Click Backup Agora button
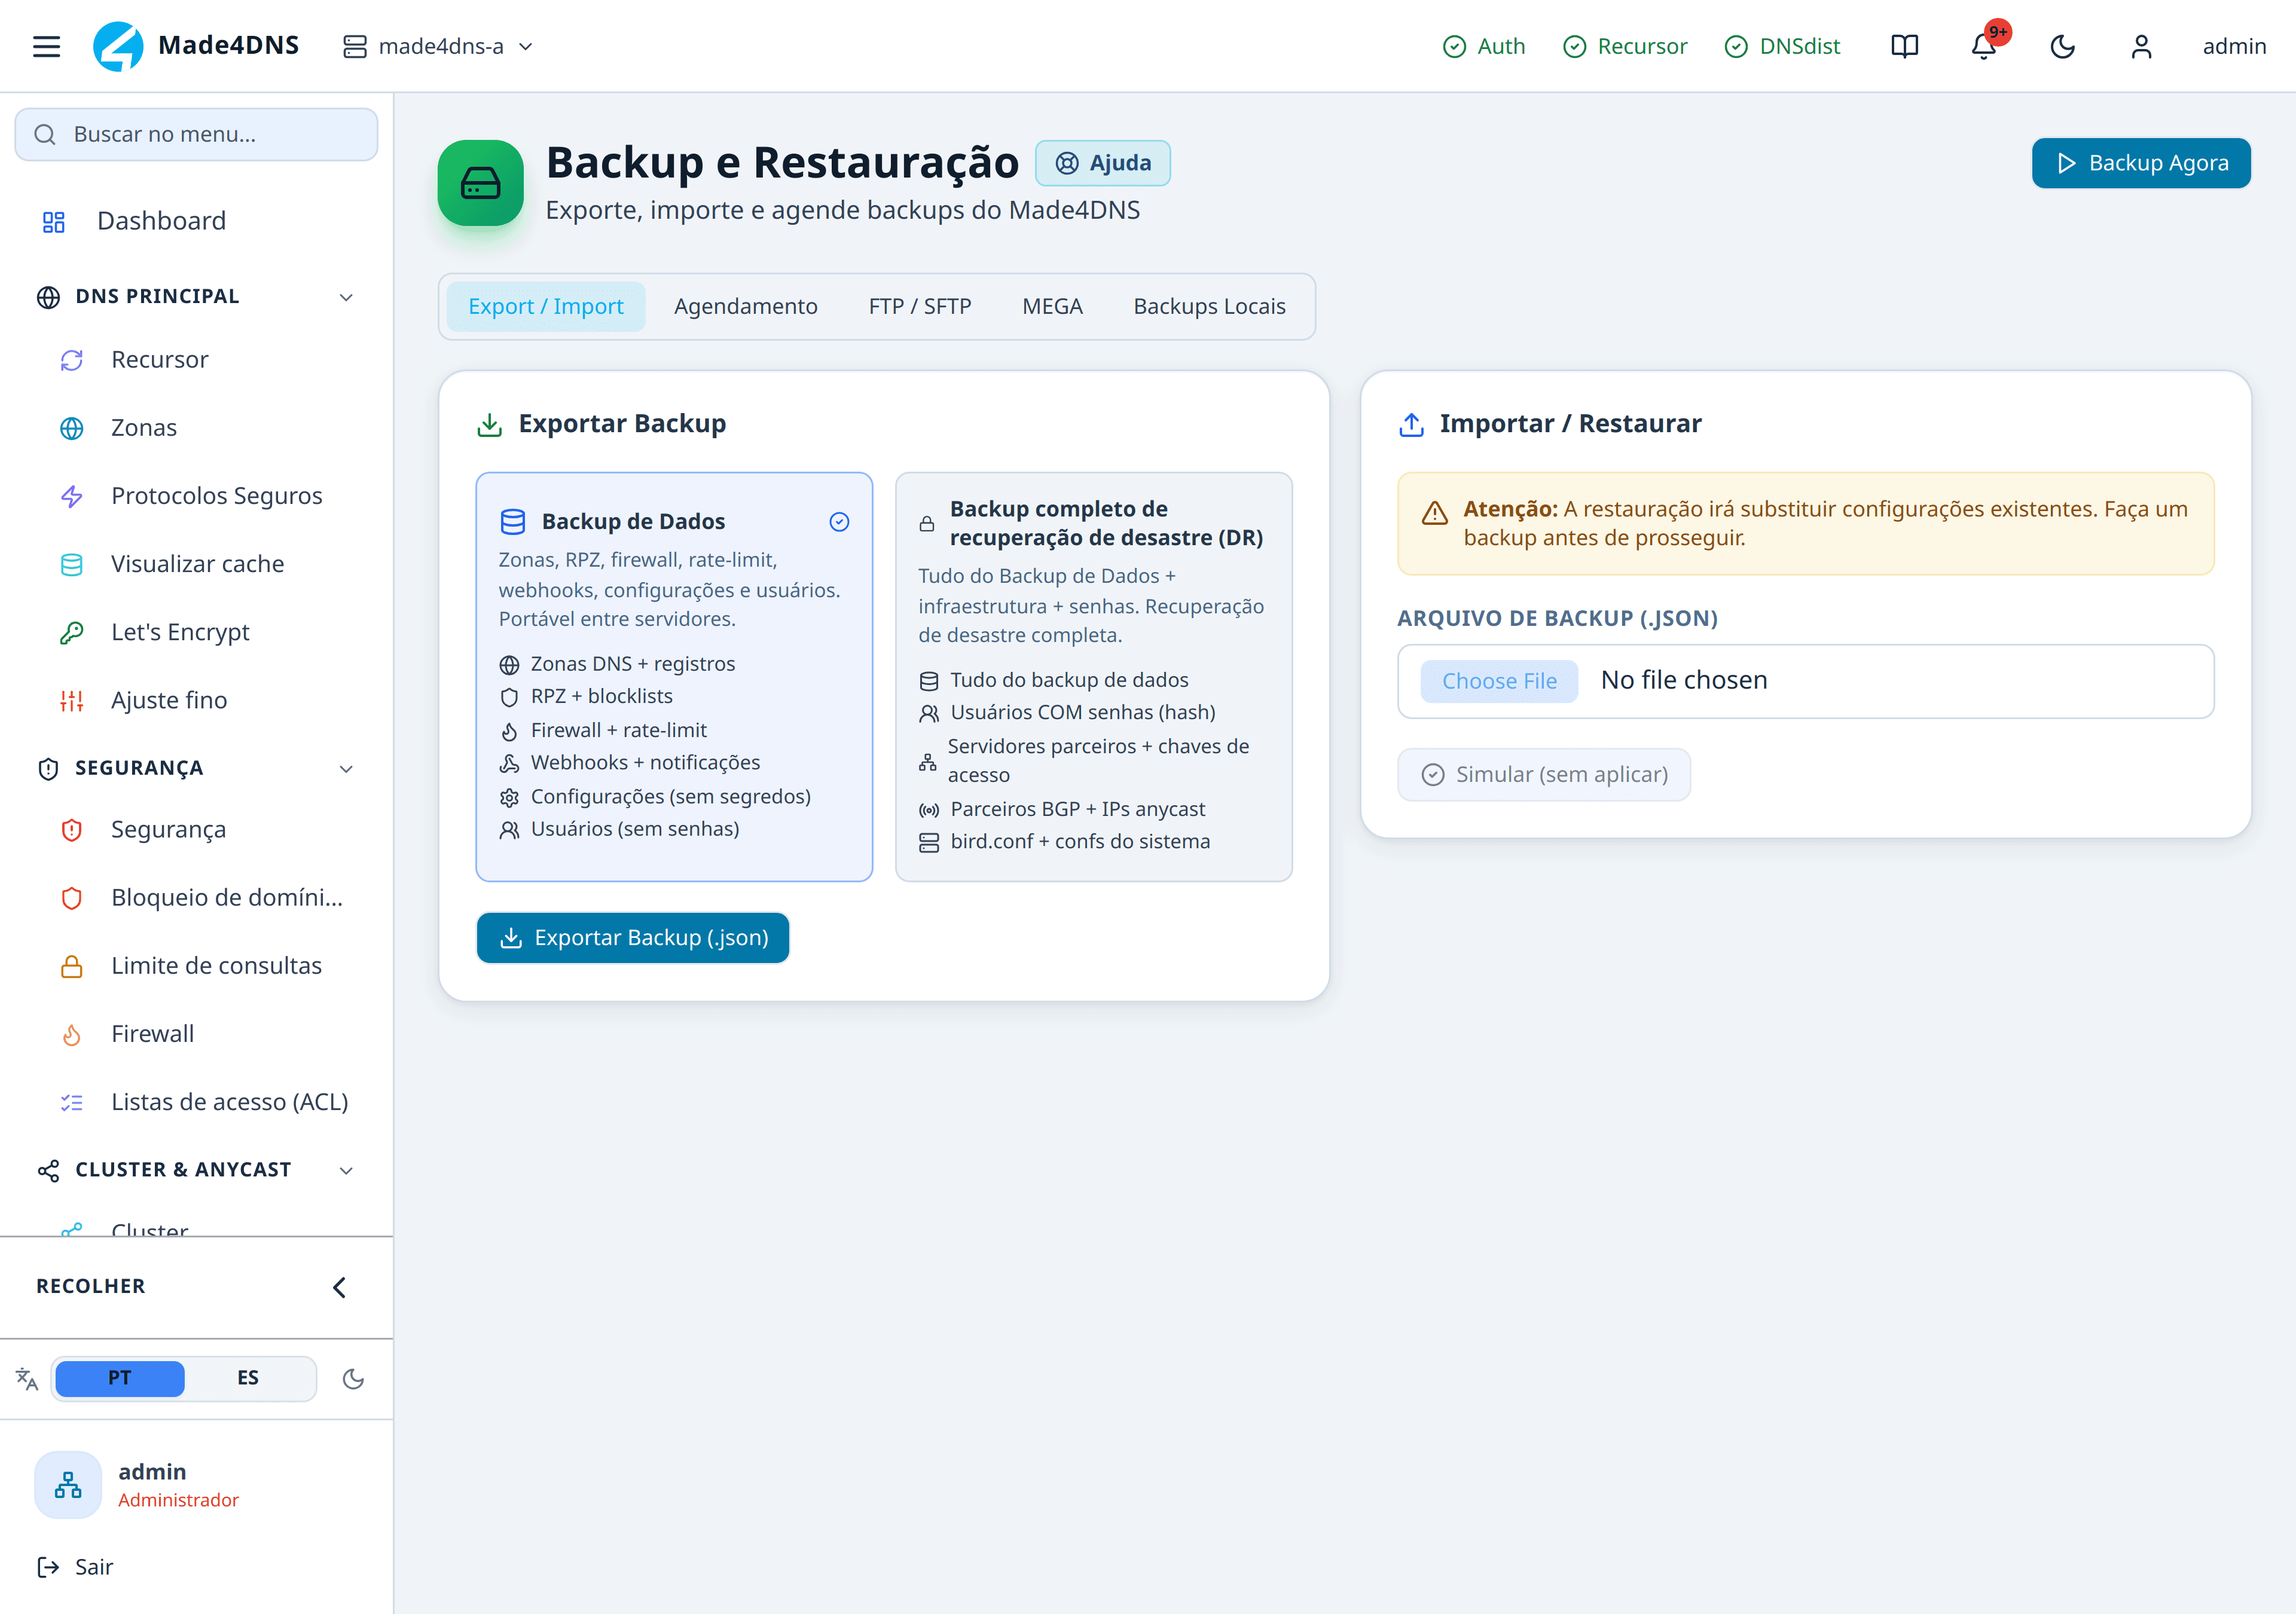Viewport: 2296px width, 1614px height. [x=2141, y=163]
